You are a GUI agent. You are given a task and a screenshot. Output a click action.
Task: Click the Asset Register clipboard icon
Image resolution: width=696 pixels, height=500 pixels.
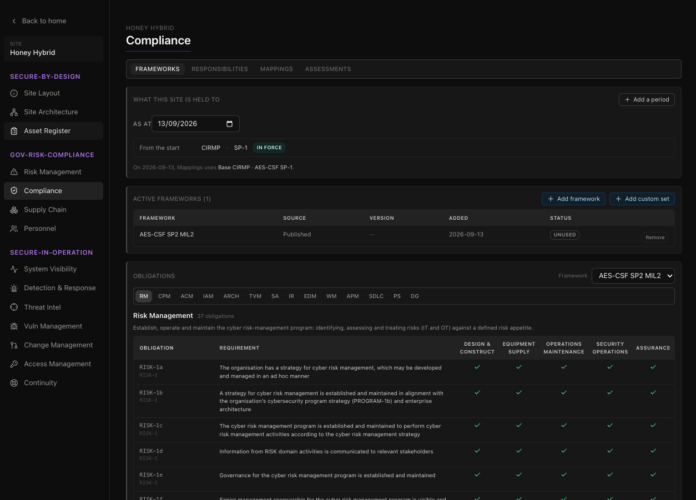click(14, 131)
